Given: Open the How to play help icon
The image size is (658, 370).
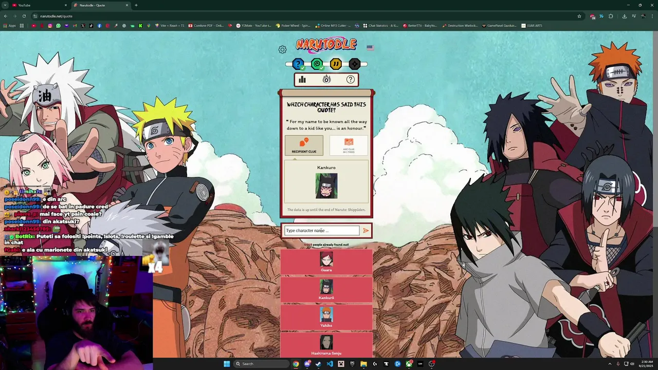Looking at the screenshot, I should point(351,80).
